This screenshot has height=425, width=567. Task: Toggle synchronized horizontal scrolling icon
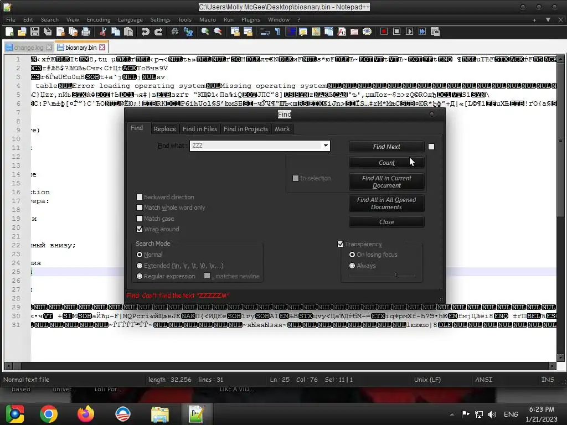tap(248, 32)
